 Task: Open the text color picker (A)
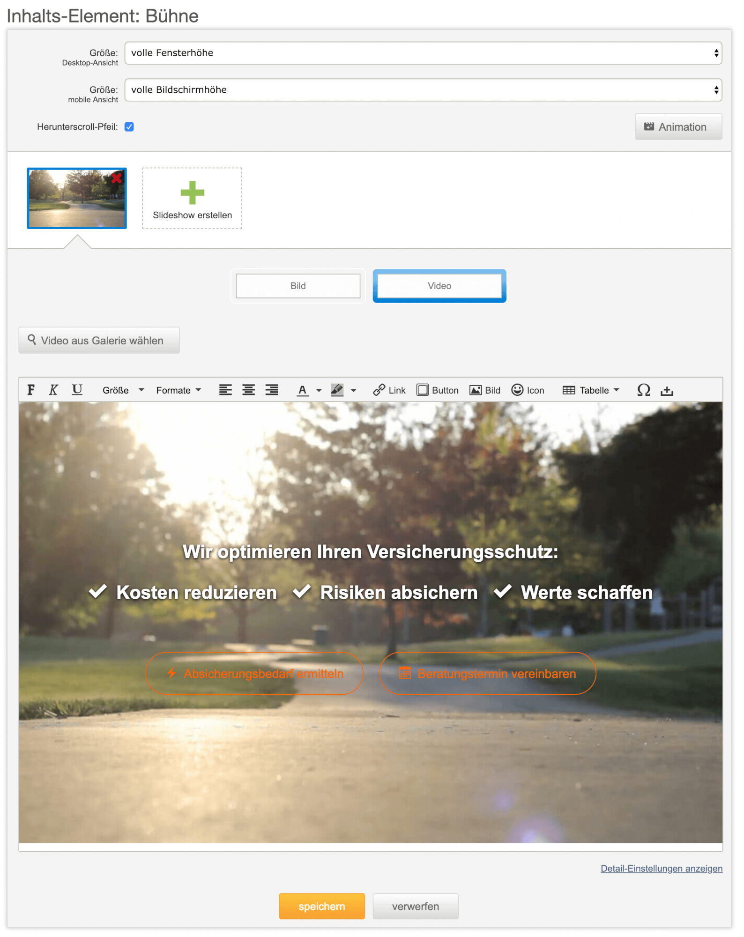coord(303,390)
